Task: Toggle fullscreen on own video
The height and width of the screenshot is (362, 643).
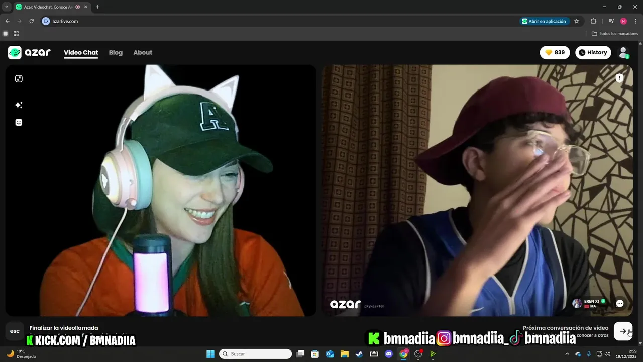Action: click(x=19, y=79)
